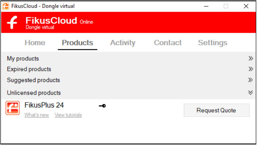Collapse the Unlicensed products section

pos(251,93)
